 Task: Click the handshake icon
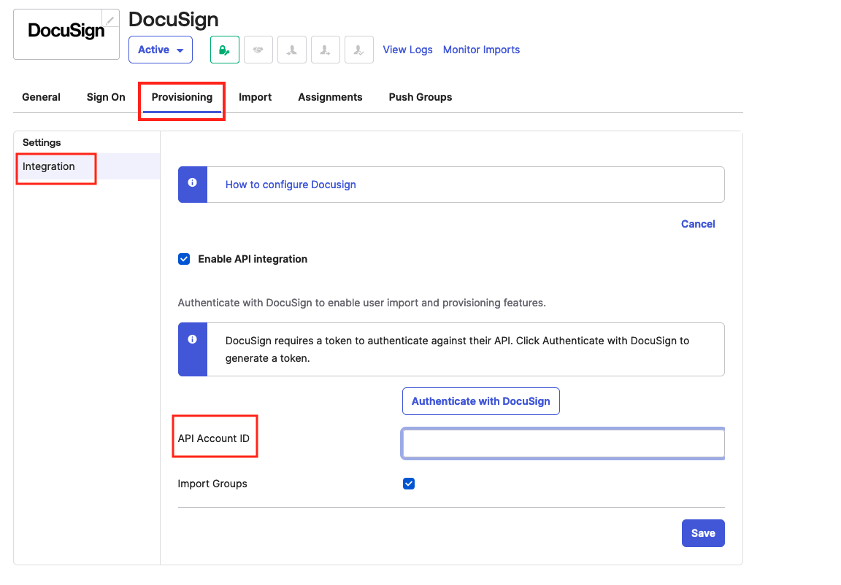coord(258,50)
